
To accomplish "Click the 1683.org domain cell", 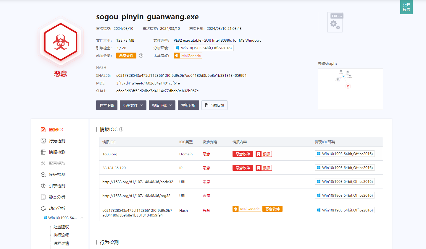I will point(110,154).
